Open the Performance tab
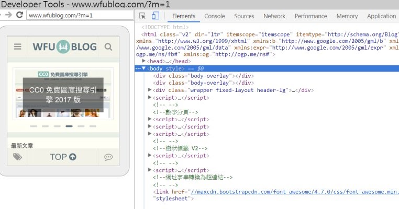Viewport: 399px width, 209px height. click(311, 16)
